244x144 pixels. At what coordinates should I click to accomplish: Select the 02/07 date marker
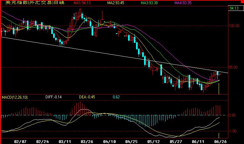[20, 141]
